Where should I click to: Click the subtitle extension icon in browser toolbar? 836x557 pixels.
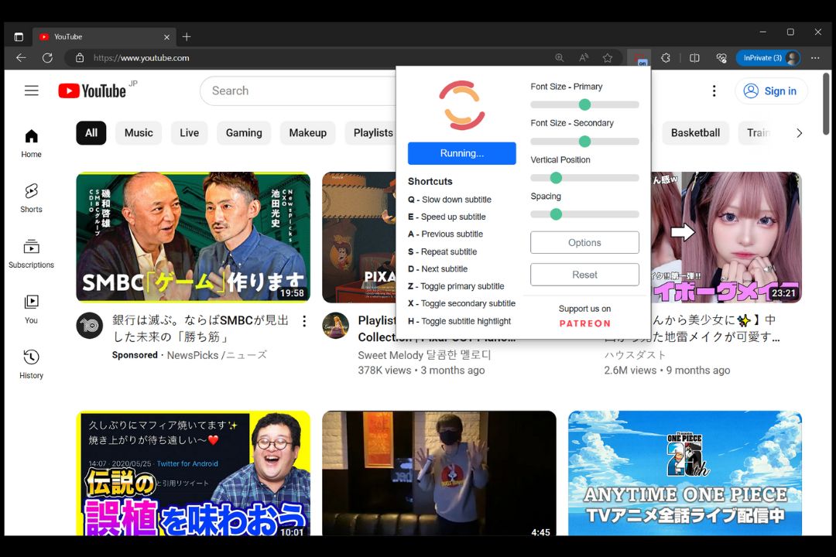point(639,57)
